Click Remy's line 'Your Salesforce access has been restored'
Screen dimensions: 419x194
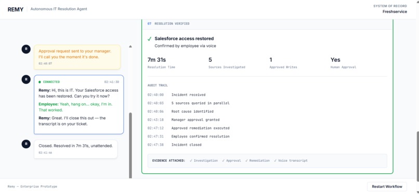pos(78,93)
